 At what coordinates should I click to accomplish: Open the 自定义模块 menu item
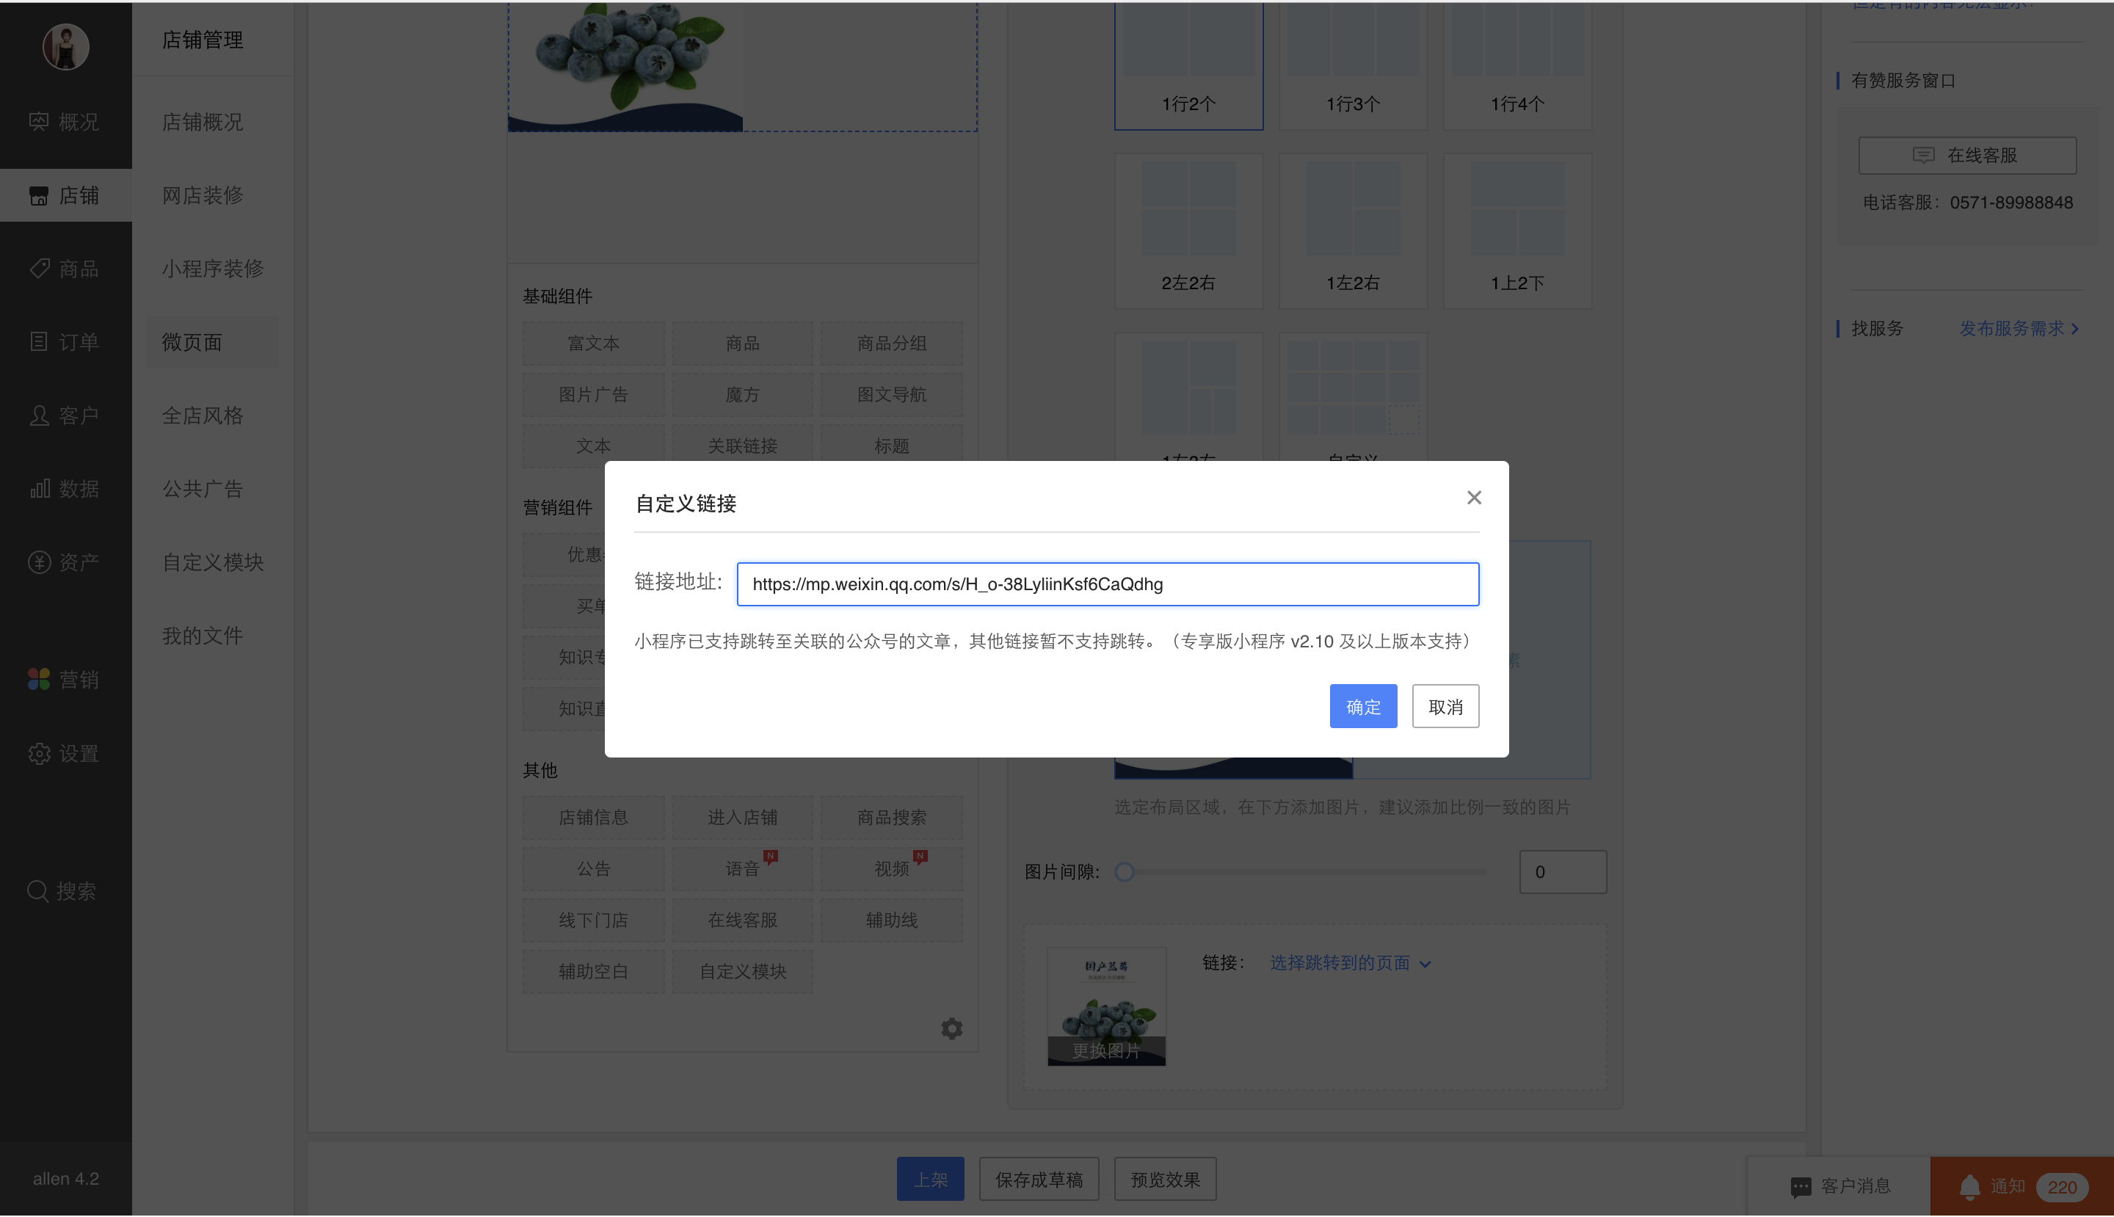pos(212,562)
